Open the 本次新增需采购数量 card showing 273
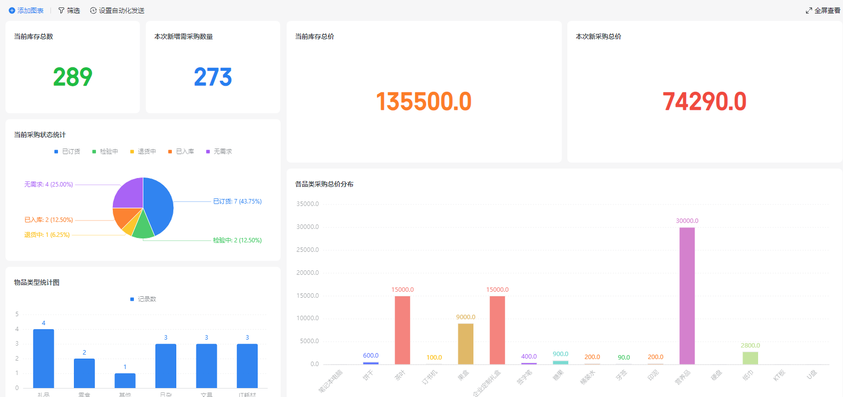The width and height of the screenshot is (843, 397). [213, 67]
